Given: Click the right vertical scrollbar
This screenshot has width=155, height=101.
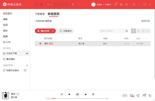Looking at the screenshot, I should coord(154,44).
